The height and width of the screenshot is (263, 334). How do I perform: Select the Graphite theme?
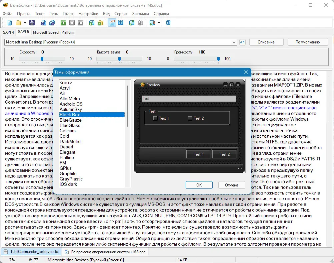(92, 173)
